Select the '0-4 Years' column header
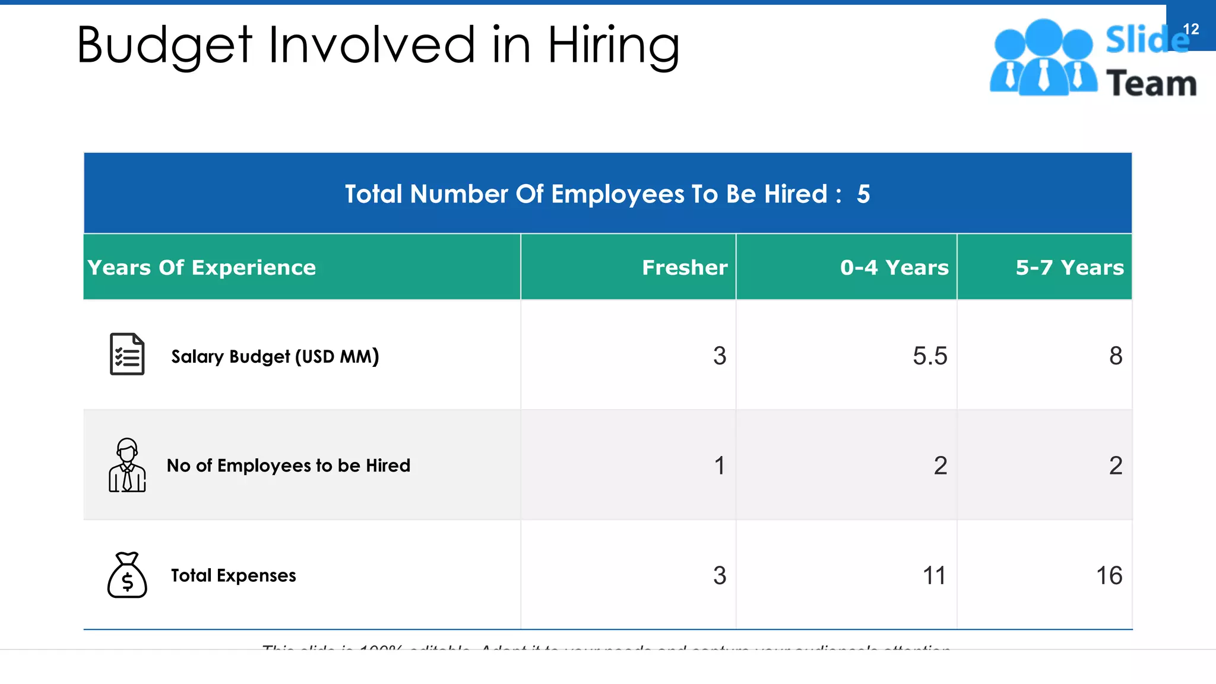 pos(847,267)
